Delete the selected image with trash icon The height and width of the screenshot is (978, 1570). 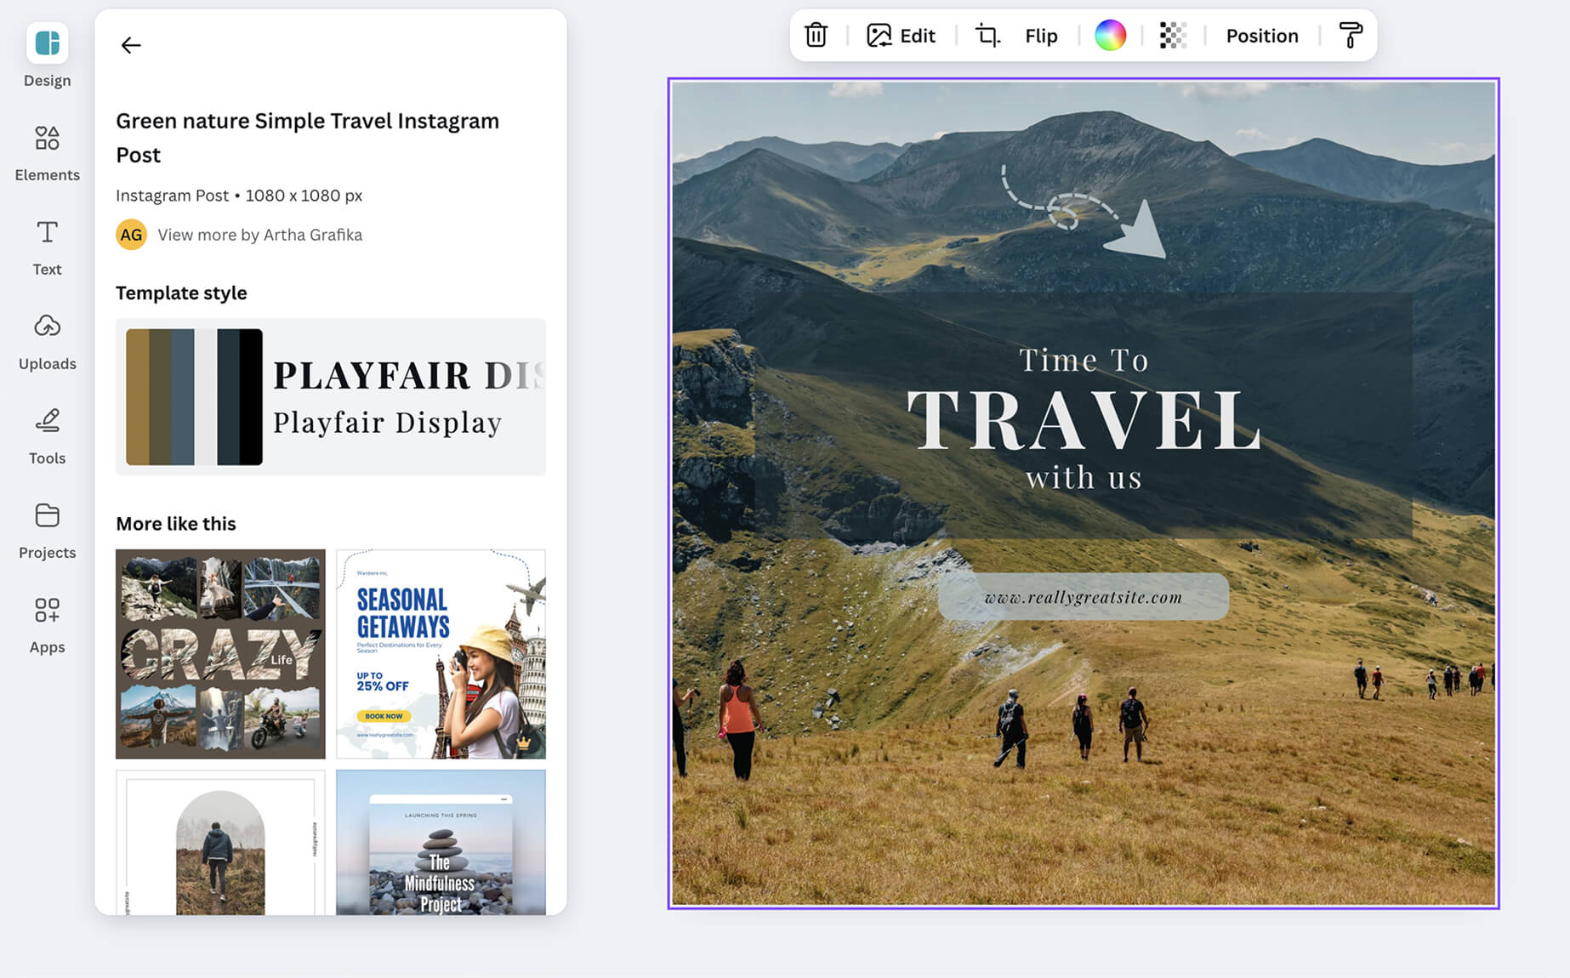pos(816,36)
